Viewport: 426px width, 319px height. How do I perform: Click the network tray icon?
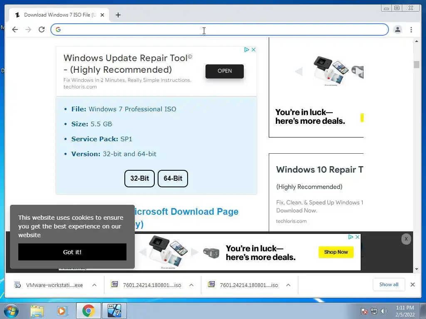pyautogui.click(x=374, y=311)
